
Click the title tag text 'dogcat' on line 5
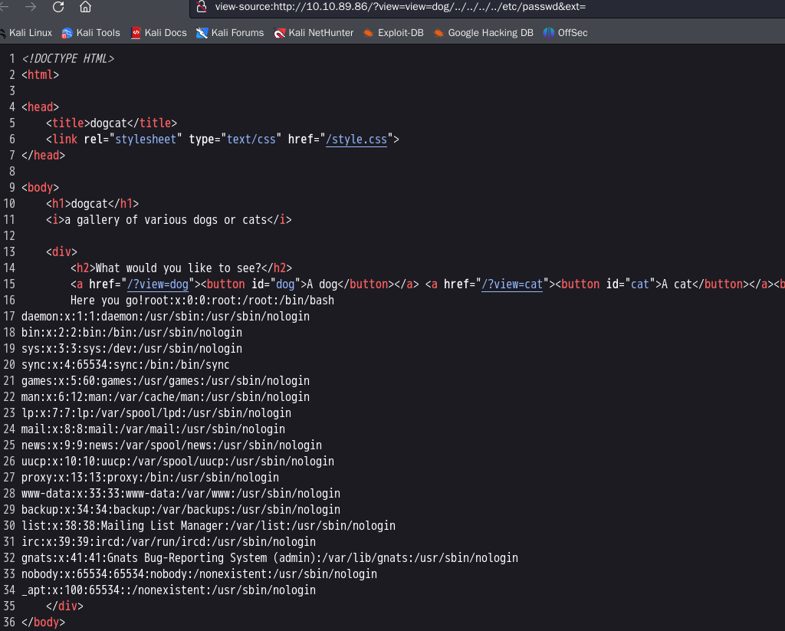[x=109, y=123]
